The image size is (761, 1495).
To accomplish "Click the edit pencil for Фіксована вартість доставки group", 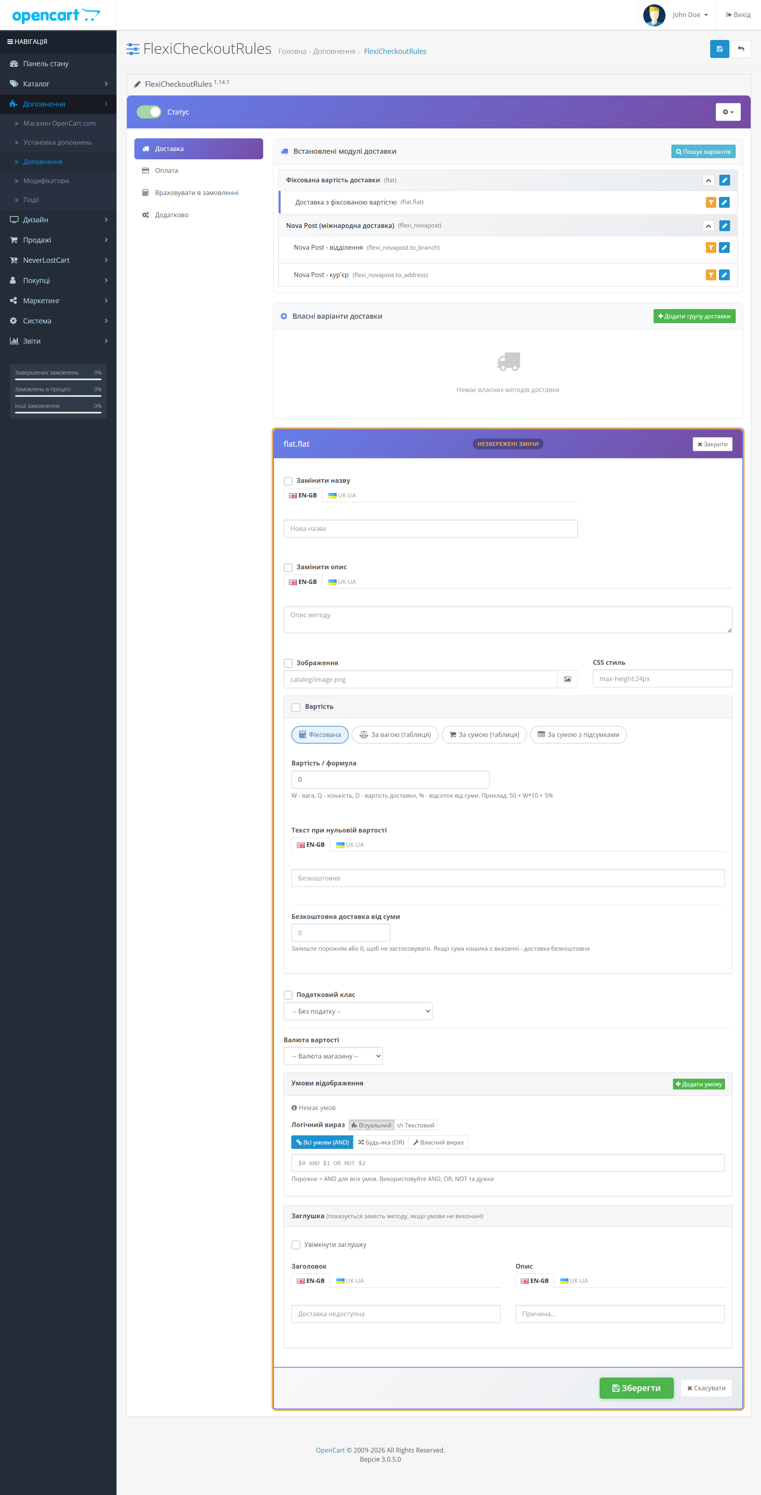I will pyautogui.click(x=725, y=180).
